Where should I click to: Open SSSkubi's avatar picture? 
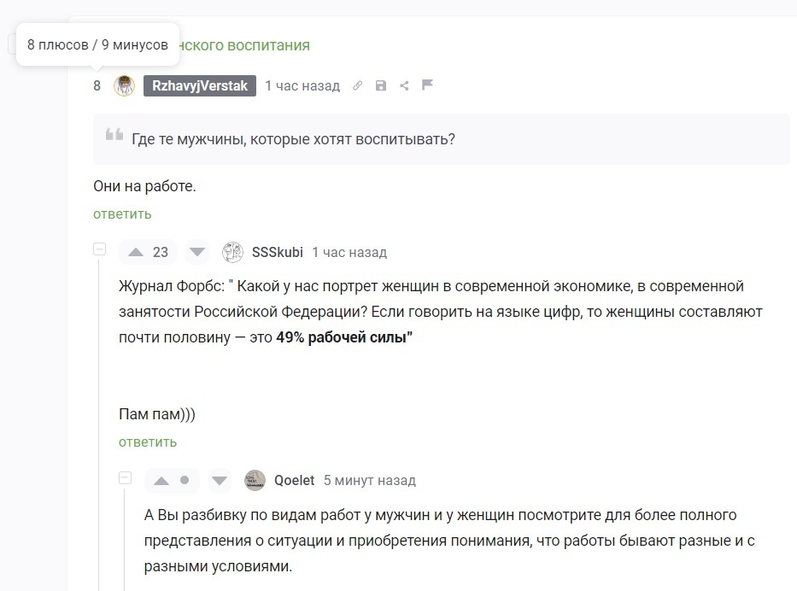point(233,252)
